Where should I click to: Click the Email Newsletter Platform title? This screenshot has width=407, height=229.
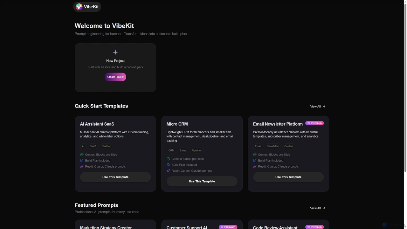[278, 124]
